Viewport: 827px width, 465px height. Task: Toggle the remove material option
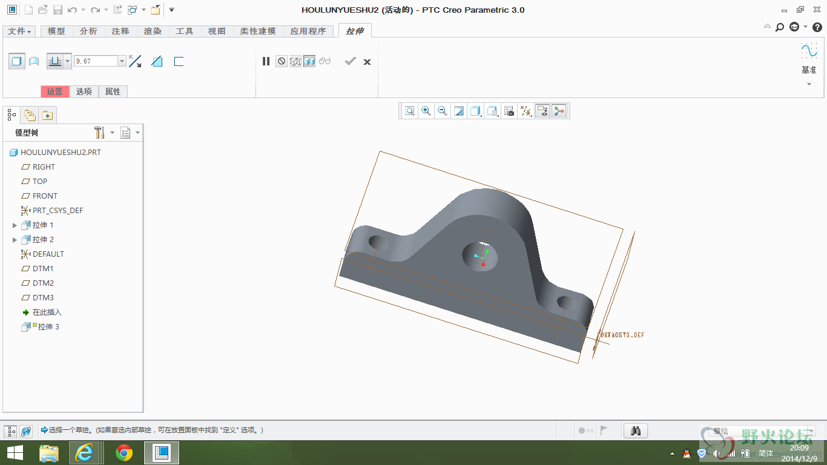157,61
